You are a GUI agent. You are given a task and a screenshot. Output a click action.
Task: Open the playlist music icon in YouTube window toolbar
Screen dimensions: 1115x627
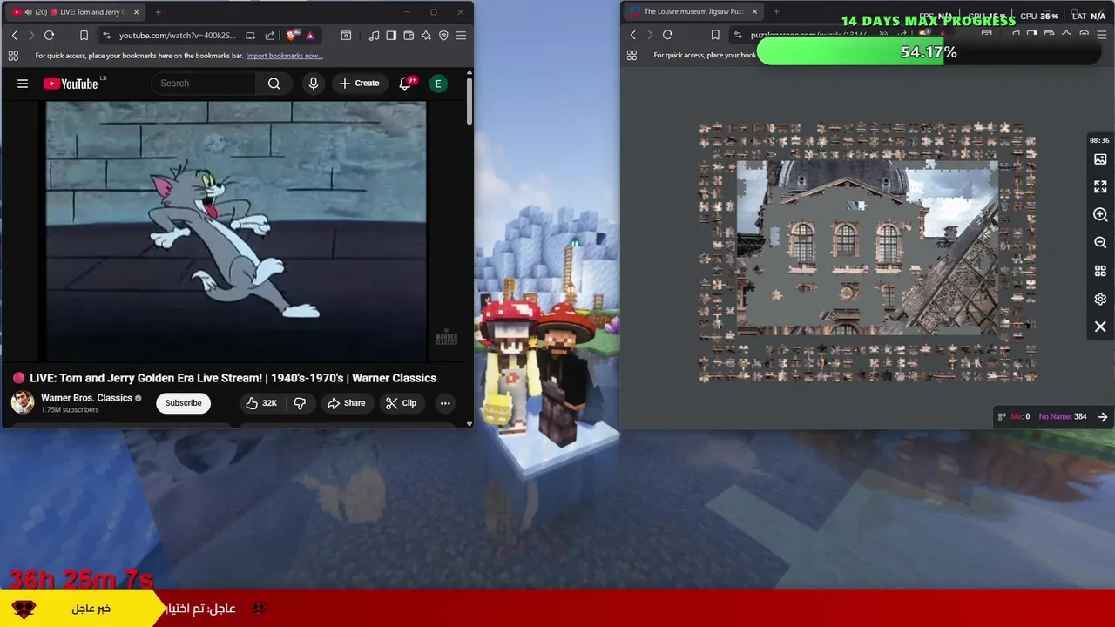(374, 36)
